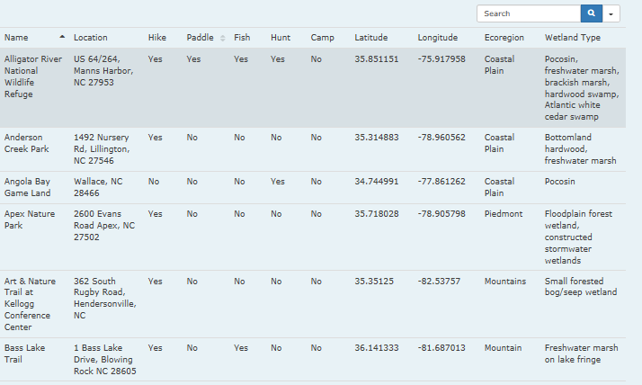
Task: Sort by the Fish column header
Action: (x=242, y=38)
